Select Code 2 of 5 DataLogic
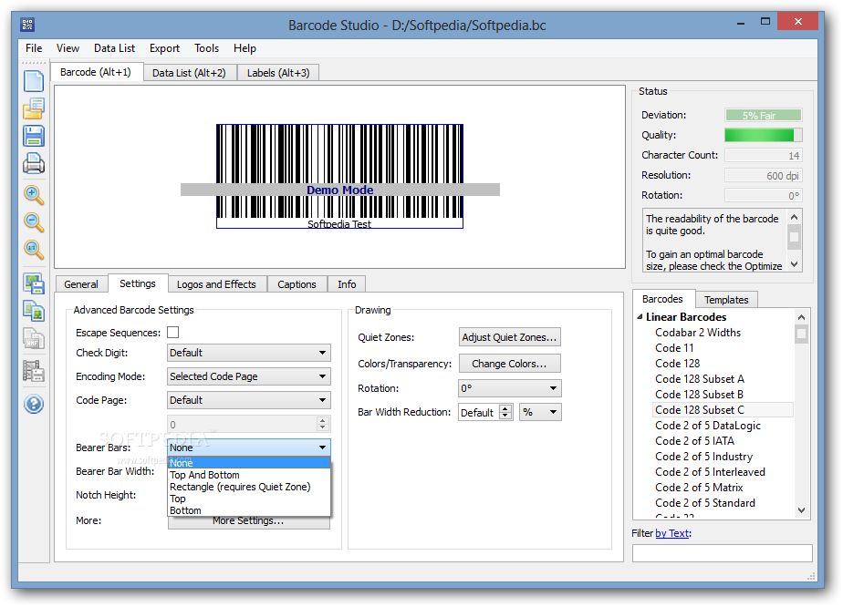The image size is (843, 607). point(708,426)
